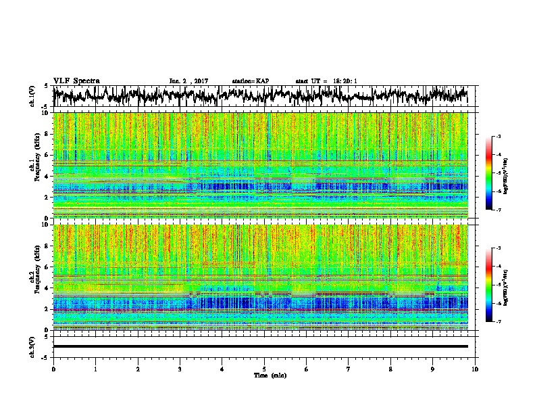Click the 'ch.3(V)' axis label
This screenshot has height=414, width=535.
click(32, 347)
